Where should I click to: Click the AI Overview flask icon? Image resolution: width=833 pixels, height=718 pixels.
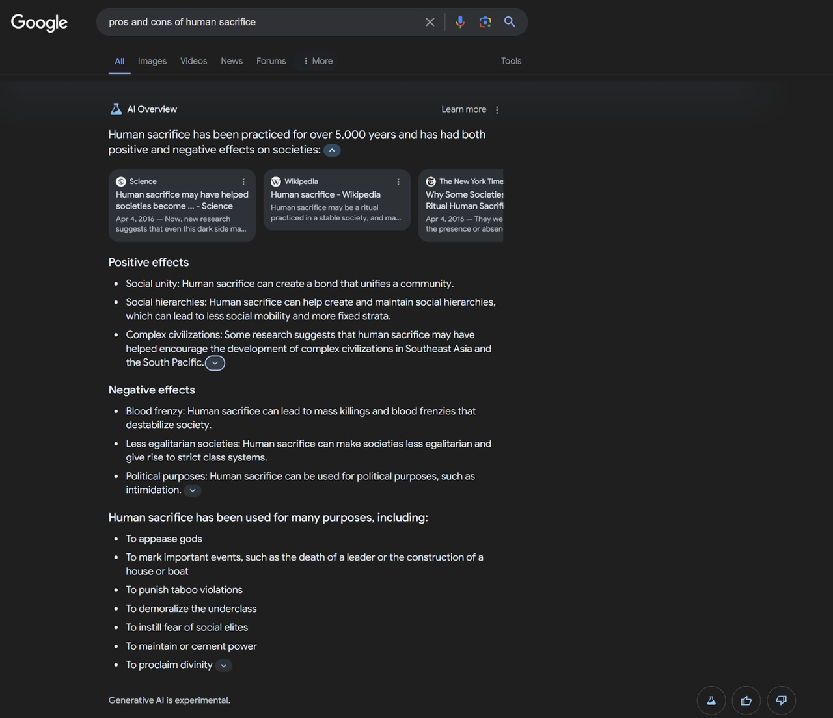pos(116,109)
